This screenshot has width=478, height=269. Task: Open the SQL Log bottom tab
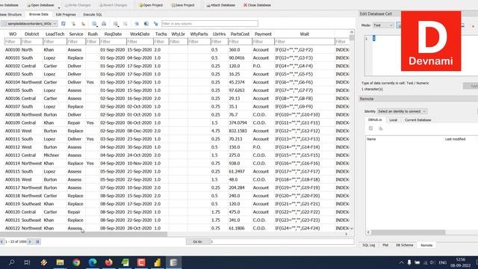coord(368,245)
